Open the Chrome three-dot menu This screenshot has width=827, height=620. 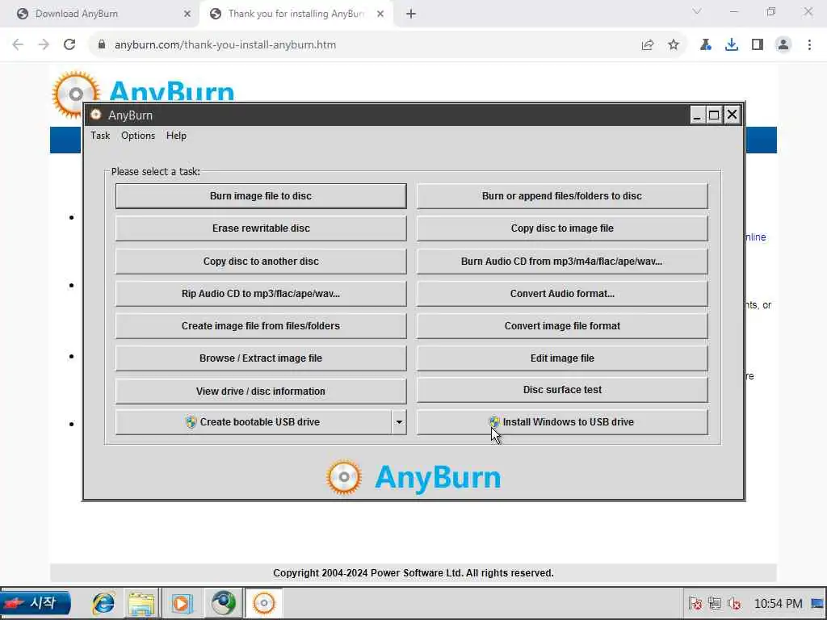click(x=809, y=45)
